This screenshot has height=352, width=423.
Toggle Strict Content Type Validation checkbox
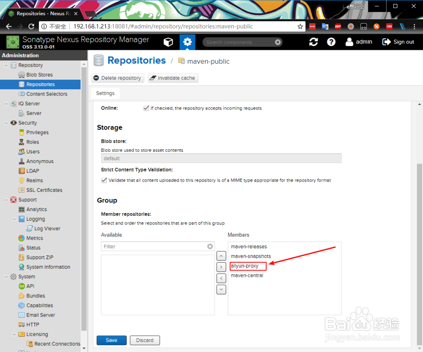pos(104,180)
